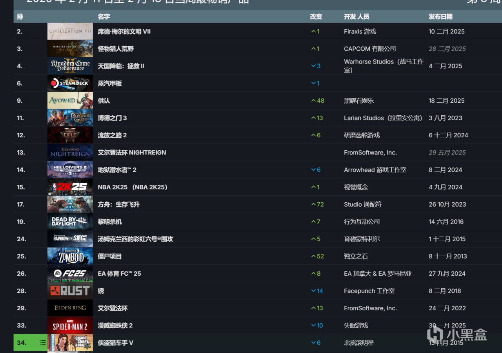
Task: Open the Steam Deck thumbnail image
Action: point(70,83)
